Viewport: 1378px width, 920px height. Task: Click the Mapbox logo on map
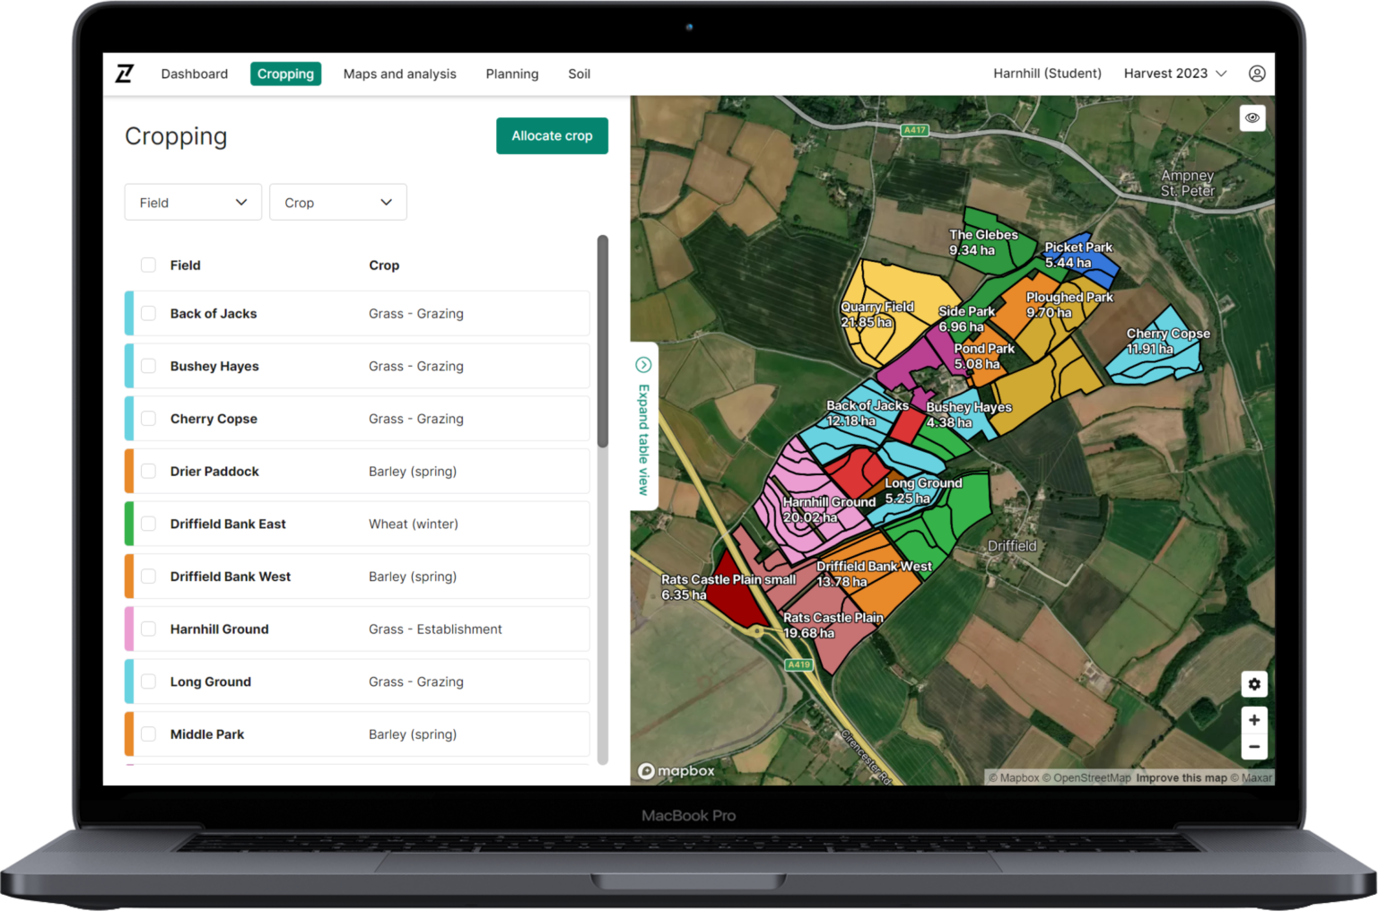[676, 771]
